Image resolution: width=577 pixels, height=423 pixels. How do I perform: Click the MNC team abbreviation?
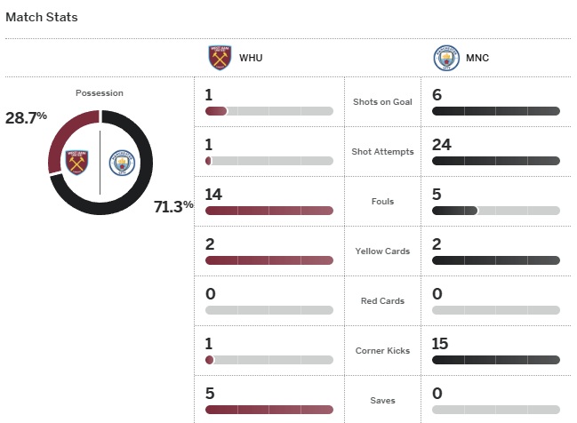pyautogui.click(x=477, y=59)
